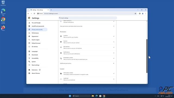Click the Embedded content icon
This screenshot has width=174, height=98.
(61, 59)
